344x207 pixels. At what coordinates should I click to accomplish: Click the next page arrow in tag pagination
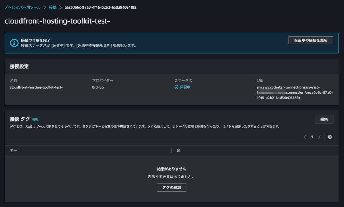319,137
